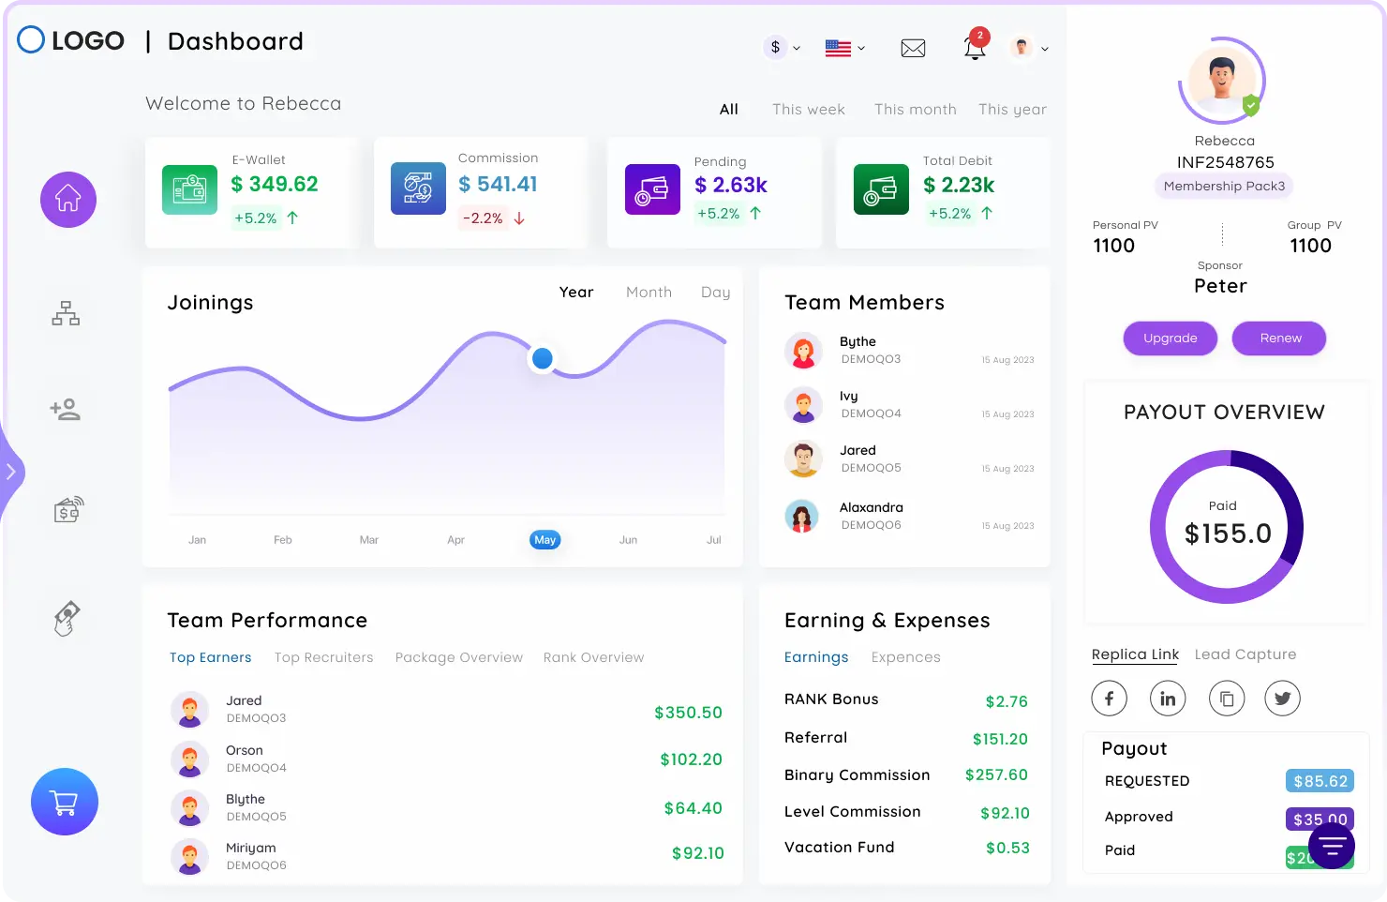Open the notifications bell
This screenshot has width=1387, height=902.
pyautogui.click(x=975, y=46)
